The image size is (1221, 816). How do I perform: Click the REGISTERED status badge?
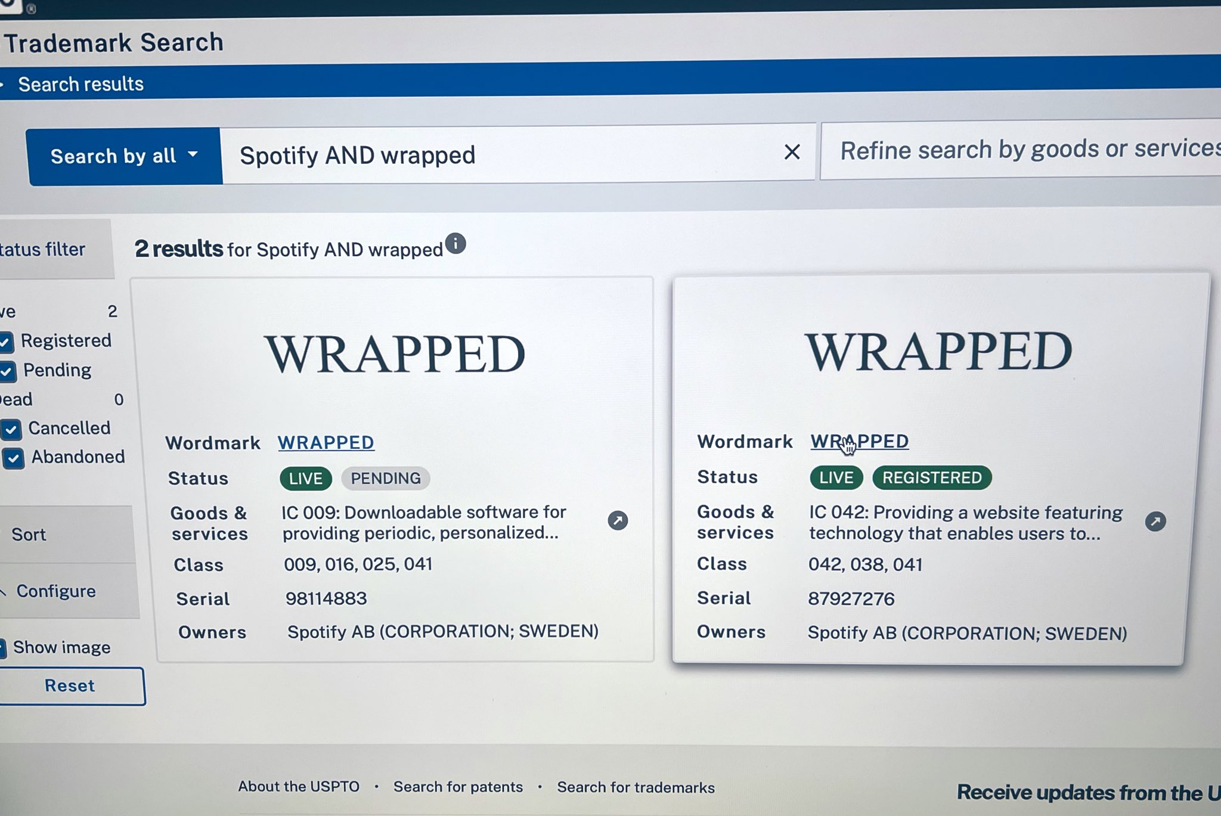[931, 477]
